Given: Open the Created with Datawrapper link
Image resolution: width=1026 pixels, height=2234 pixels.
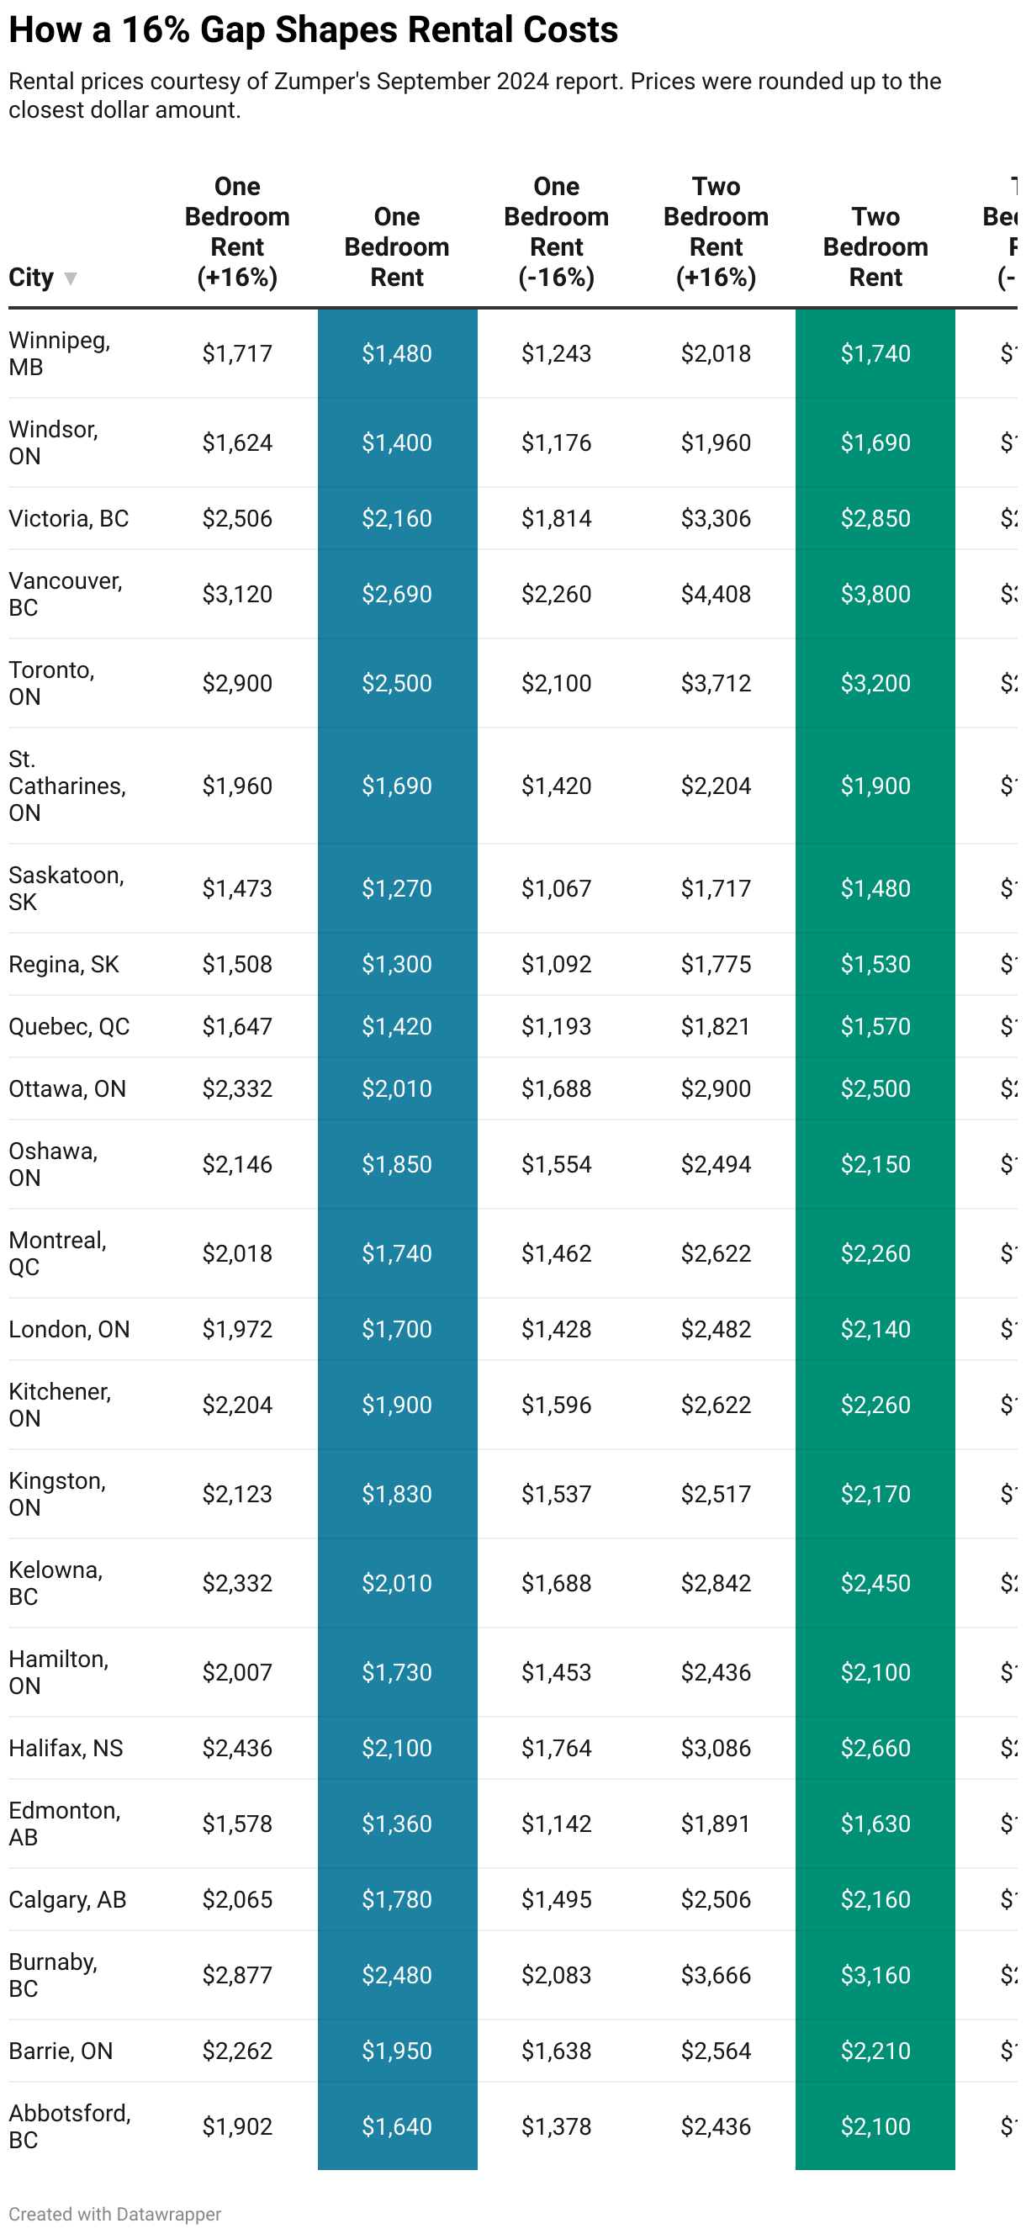Looking at the screenshot, I should pyautogui.click(x=114, y=2214).
